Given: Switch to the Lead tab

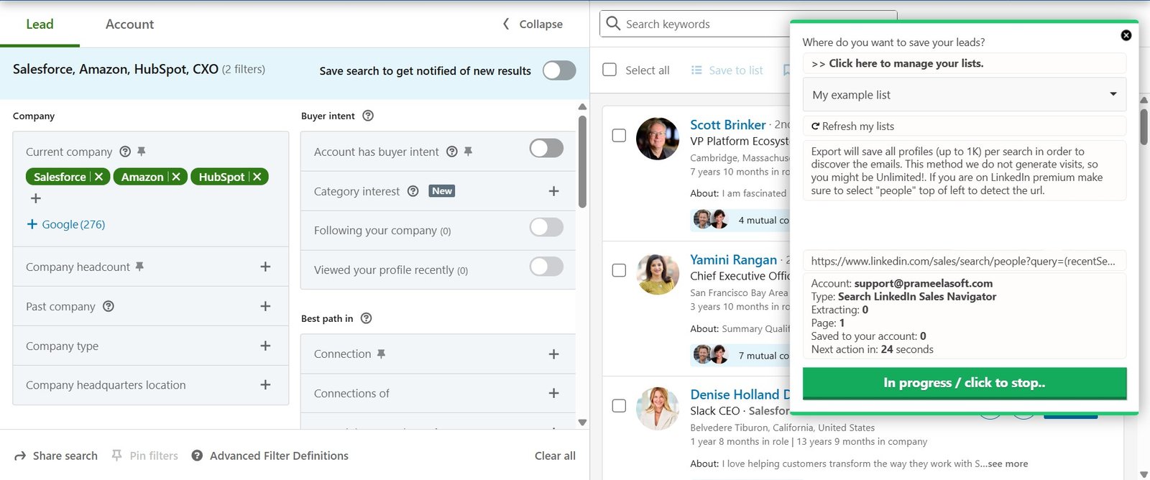Looking at the screenshot, I should [40, 24].
